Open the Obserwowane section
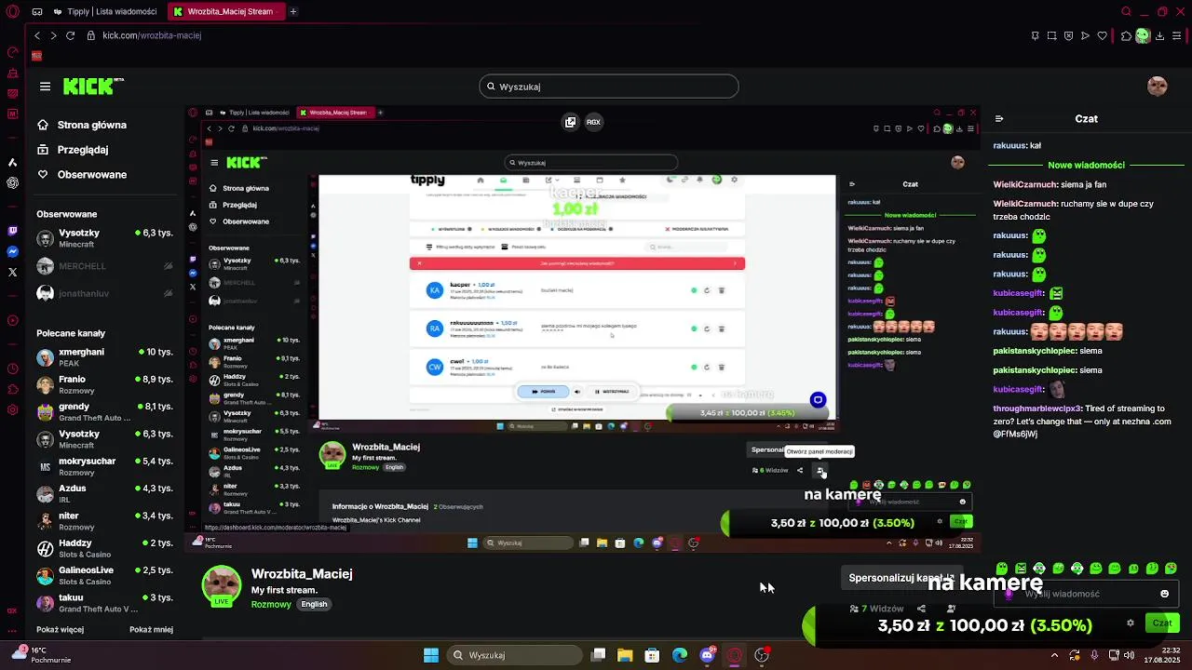 (x=82, y=174)
